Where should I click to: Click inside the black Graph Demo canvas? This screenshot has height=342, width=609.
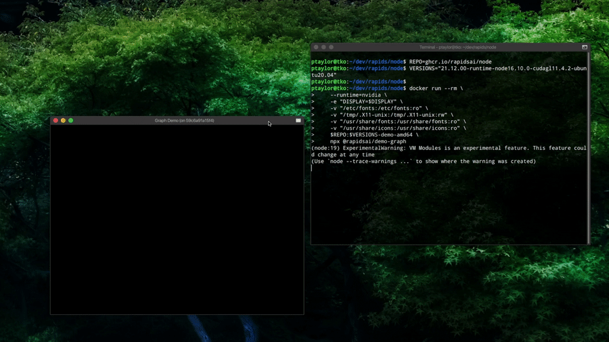(177, 220)
